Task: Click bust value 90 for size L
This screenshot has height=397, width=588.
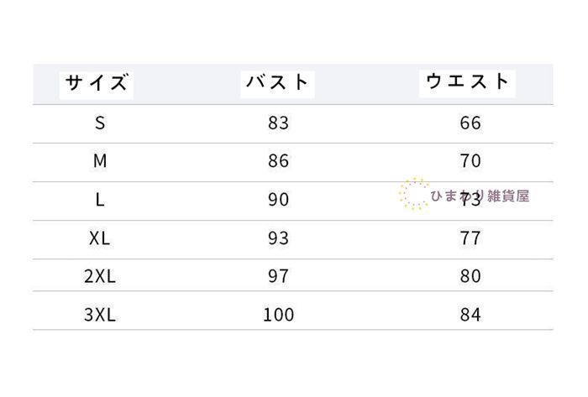Action: [278, 200]
